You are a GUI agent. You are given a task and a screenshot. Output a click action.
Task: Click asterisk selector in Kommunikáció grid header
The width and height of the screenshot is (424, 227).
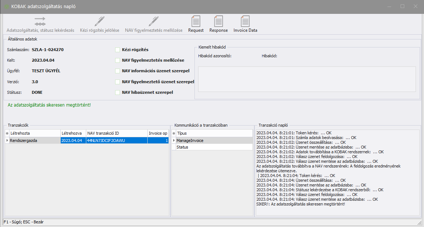[x=174, y=134]
